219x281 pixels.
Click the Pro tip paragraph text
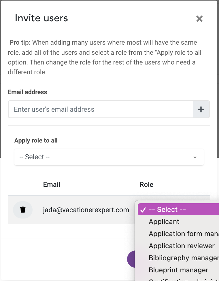pyautogui.click(x=106, y=57)
